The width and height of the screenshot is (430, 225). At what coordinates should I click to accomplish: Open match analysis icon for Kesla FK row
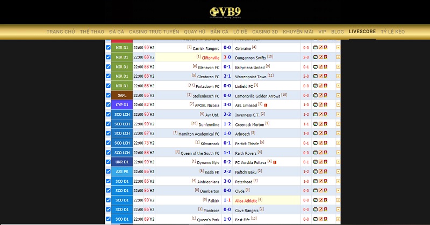click(316, 171)
